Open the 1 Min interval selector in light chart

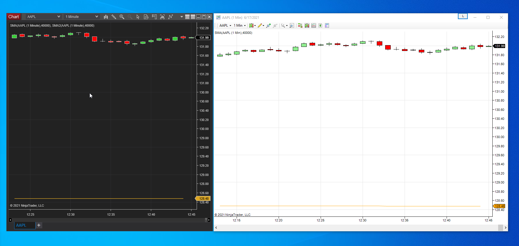pyautogui.click(x=240, y=25)
